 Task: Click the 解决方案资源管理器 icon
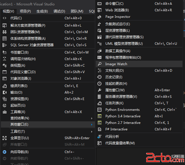[x=5, y=26]
